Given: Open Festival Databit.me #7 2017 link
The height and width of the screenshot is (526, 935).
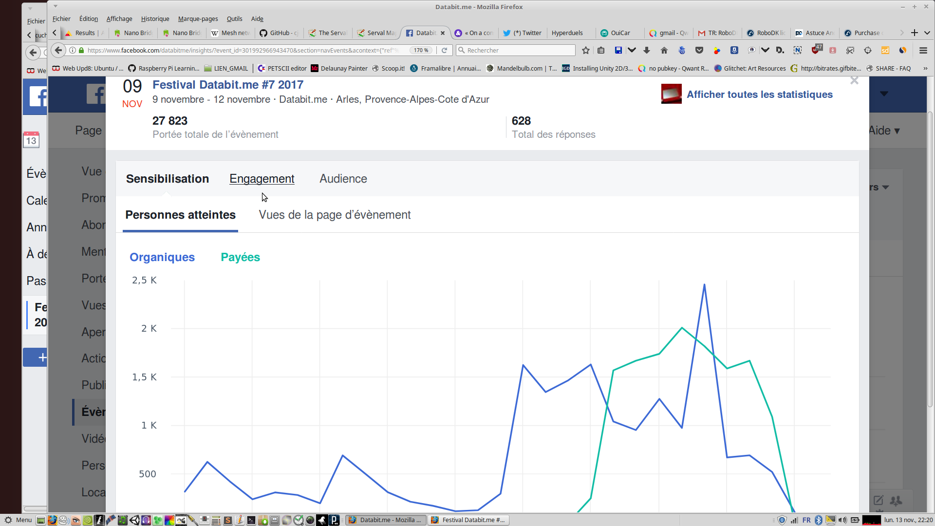Looking at the screenshot, I should point(227,85).
